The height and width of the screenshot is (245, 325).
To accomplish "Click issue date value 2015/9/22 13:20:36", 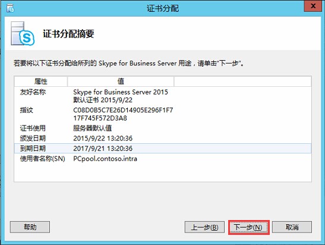I will (103, 139).
